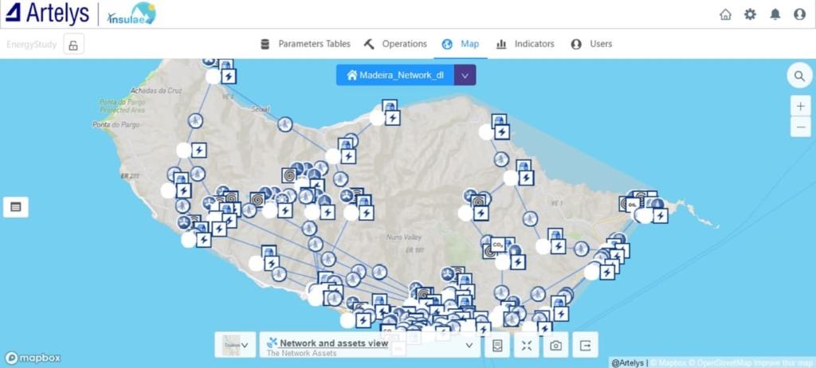Toggle the EnergyStudy lock icon
This screenshot has height=368, width=816.
(73, 45)
